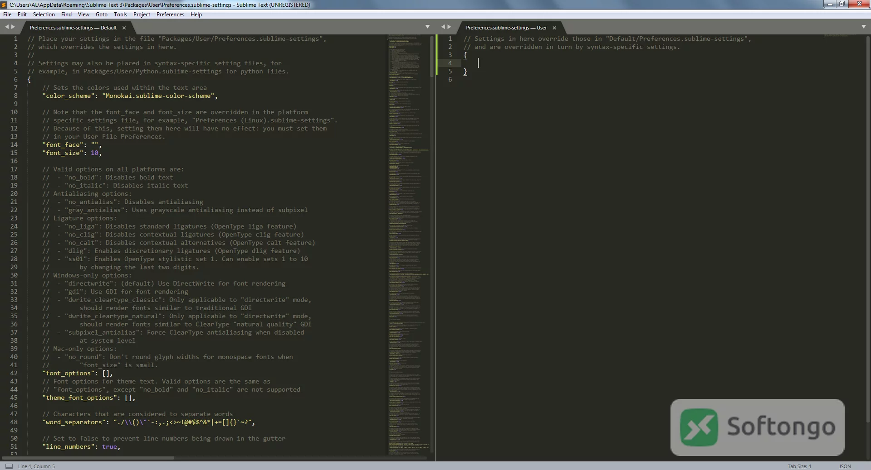
Task: Open right pane tab list dropdown
Action: (864, 27)
